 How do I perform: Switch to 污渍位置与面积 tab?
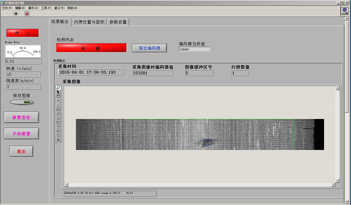point(89,22)
